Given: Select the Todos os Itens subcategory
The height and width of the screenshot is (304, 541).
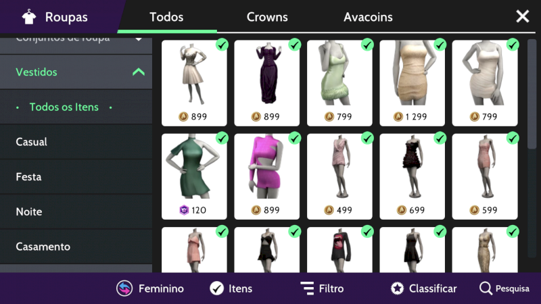Looking at the screenshot, I should click(x=64, y=107).
